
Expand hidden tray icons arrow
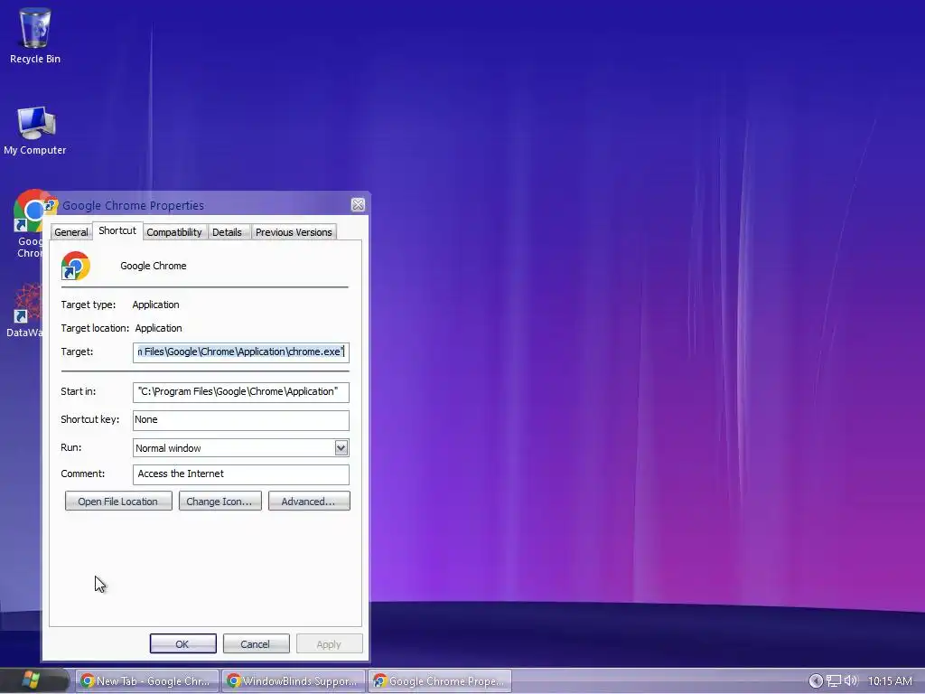(x=816, y=680)
